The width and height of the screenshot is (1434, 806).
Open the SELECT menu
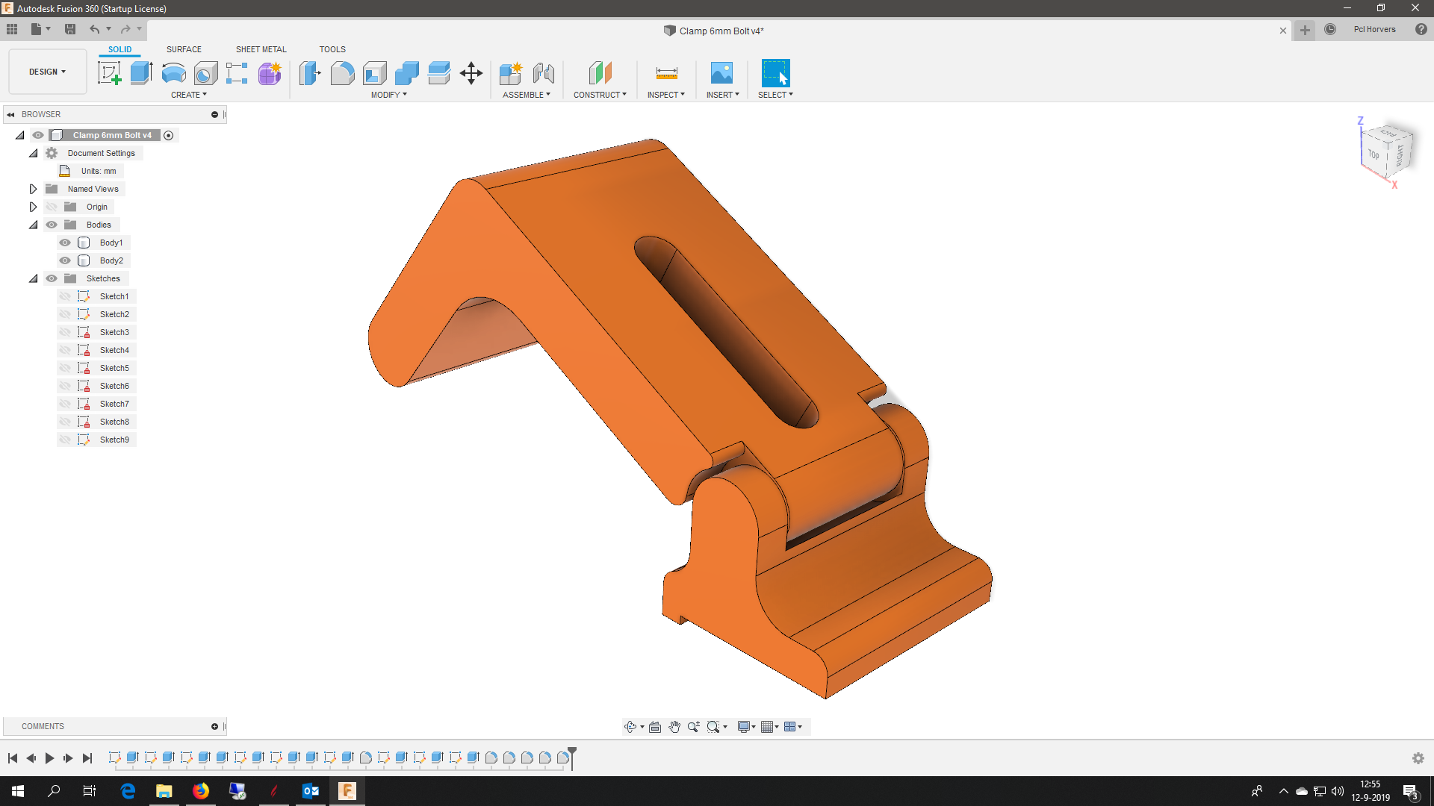coord(775,95)
